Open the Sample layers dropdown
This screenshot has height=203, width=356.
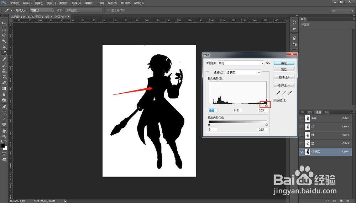pyautogui.click(x=84, y=10)
